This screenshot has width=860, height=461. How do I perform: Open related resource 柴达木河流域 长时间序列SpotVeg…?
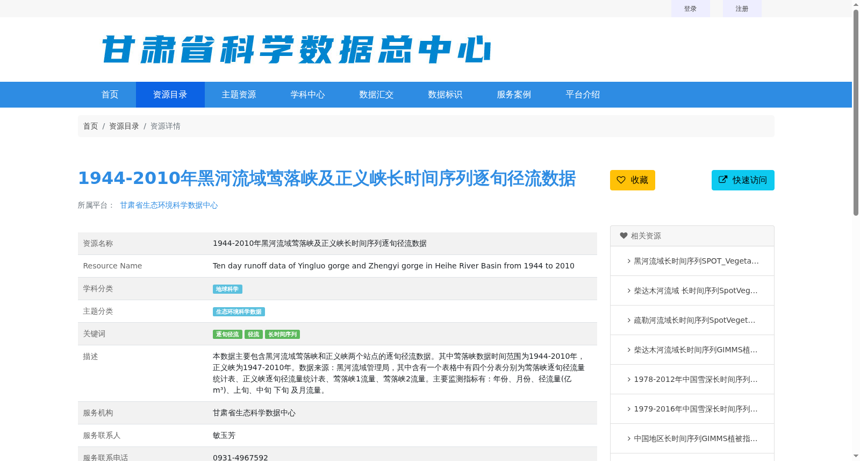(x=696, y=290)
